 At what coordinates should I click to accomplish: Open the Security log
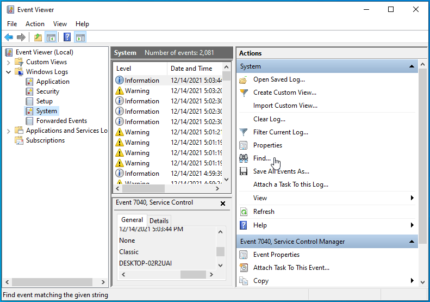[x=48, y=91]
